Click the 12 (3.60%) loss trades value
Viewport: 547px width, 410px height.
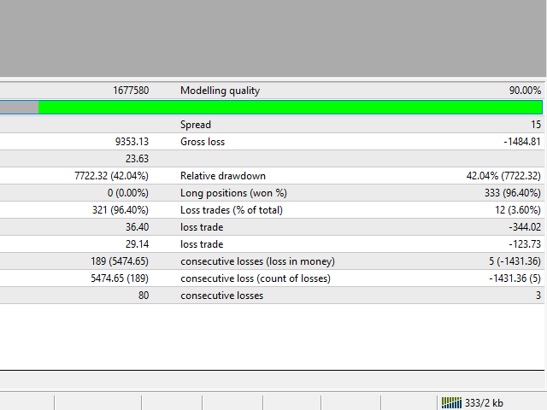click(515, 210)
